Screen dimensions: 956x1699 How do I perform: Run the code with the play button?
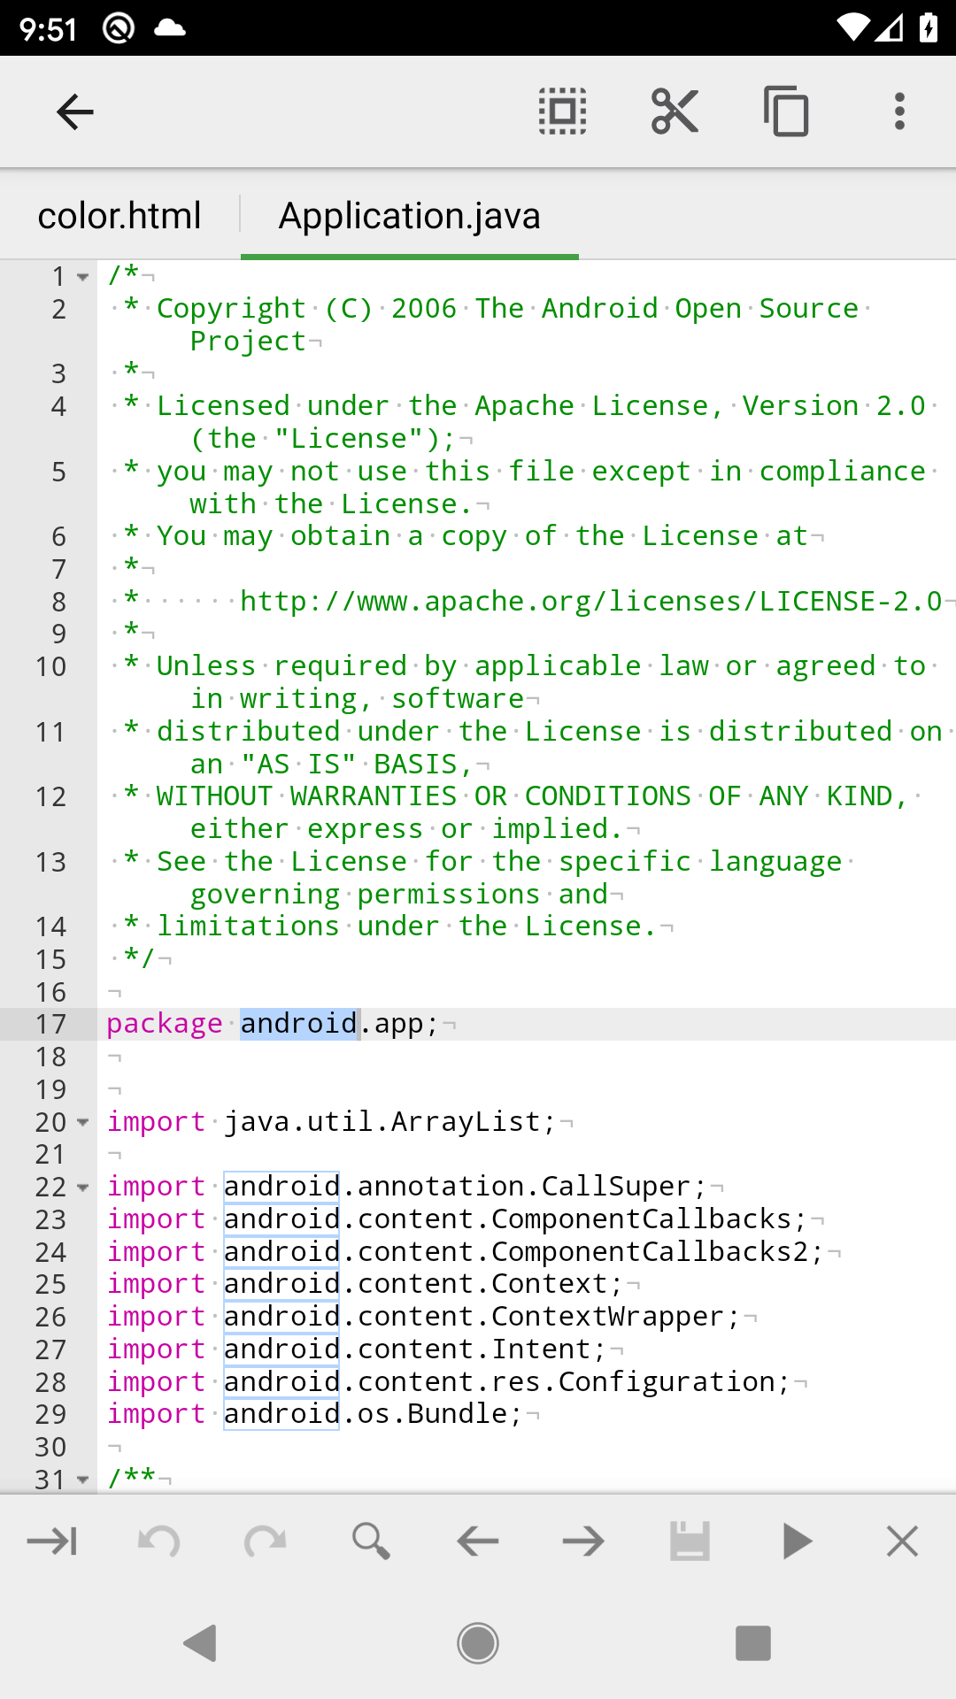tap(797, 1541)
